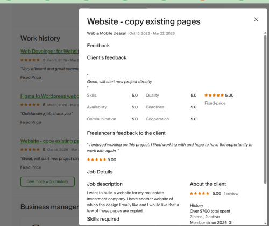269x226 pixels.
Task: Click Freelancer's feedback to the client heading
Action: [126, 133]
